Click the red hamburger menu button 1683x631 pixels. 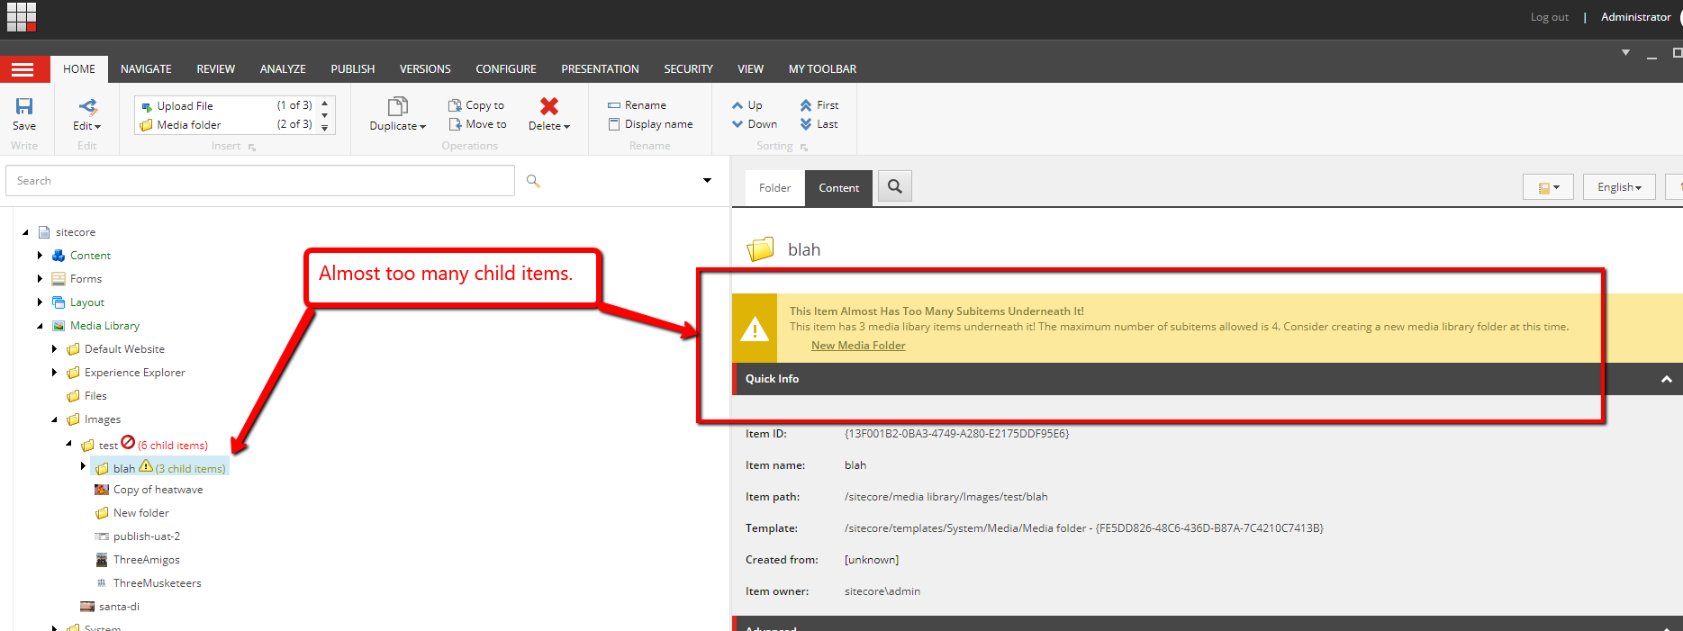tap(23, 69)
